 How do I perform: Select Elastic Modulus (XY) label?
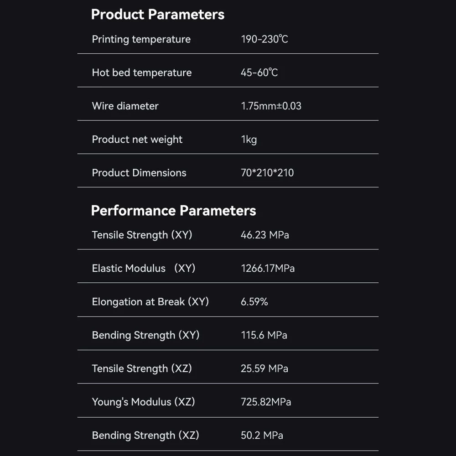[144, 268]
